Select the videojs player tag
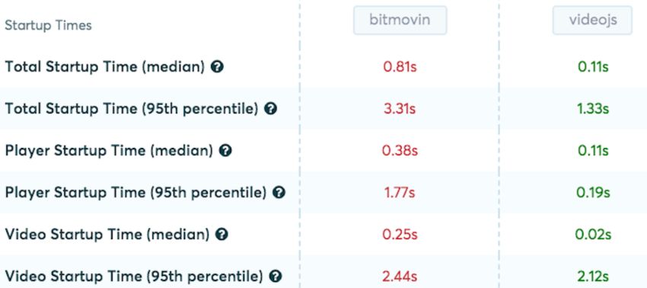The height and width of the screenshot is (288, 647). 592,20
